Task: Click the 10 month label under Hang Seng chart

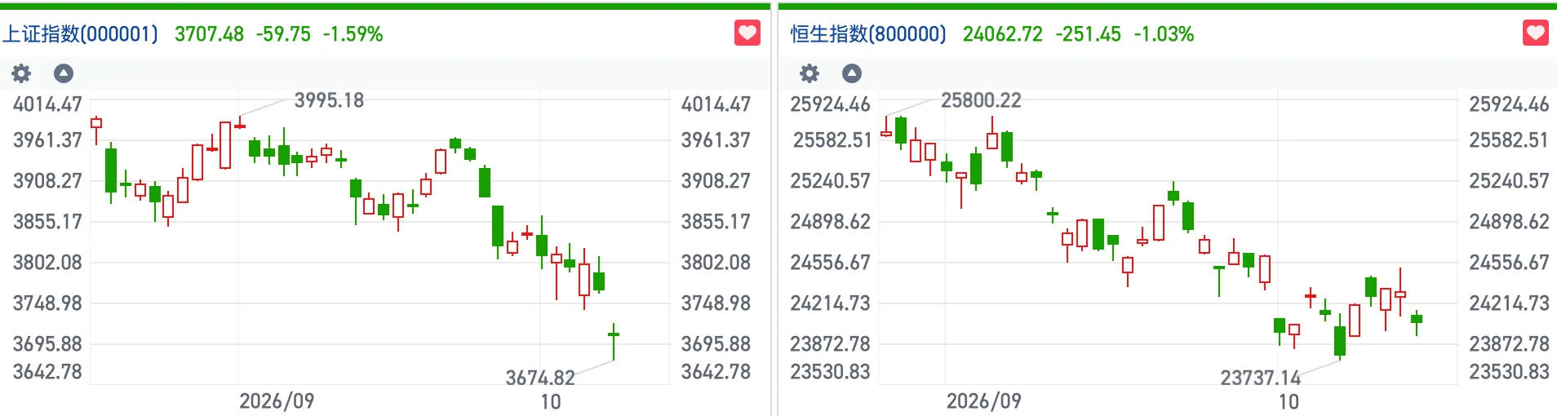Action: (x=1289, y=401)
